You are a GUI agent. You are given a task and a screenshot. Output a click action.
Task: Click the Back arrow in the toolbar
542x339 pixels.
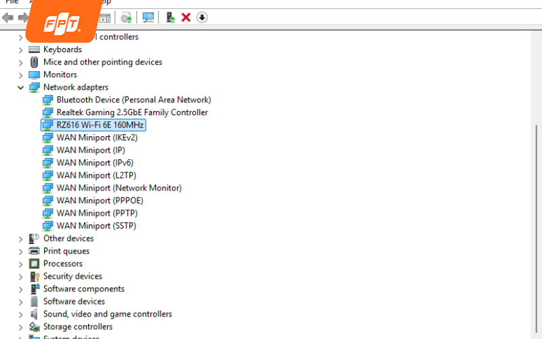pyautogui.click(x=8, y=17)
